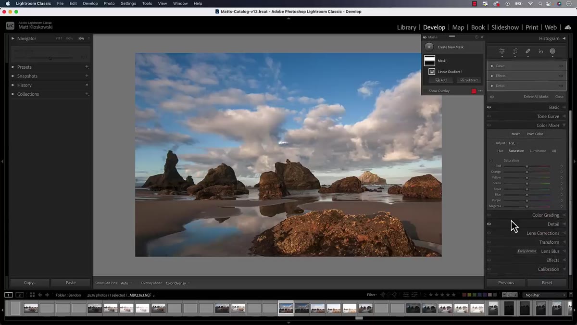Adjust the Blue saturation slider
The width and height of the screenshot is (577, 325).
tap(527, 195)
